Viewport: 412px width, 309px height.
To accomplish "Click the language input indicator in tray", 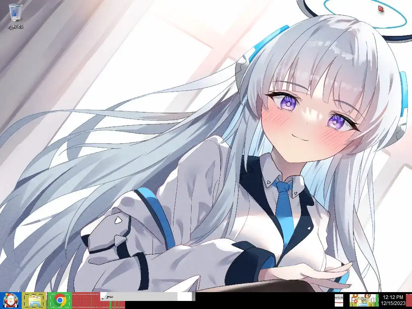I will (x=339, y=300).
